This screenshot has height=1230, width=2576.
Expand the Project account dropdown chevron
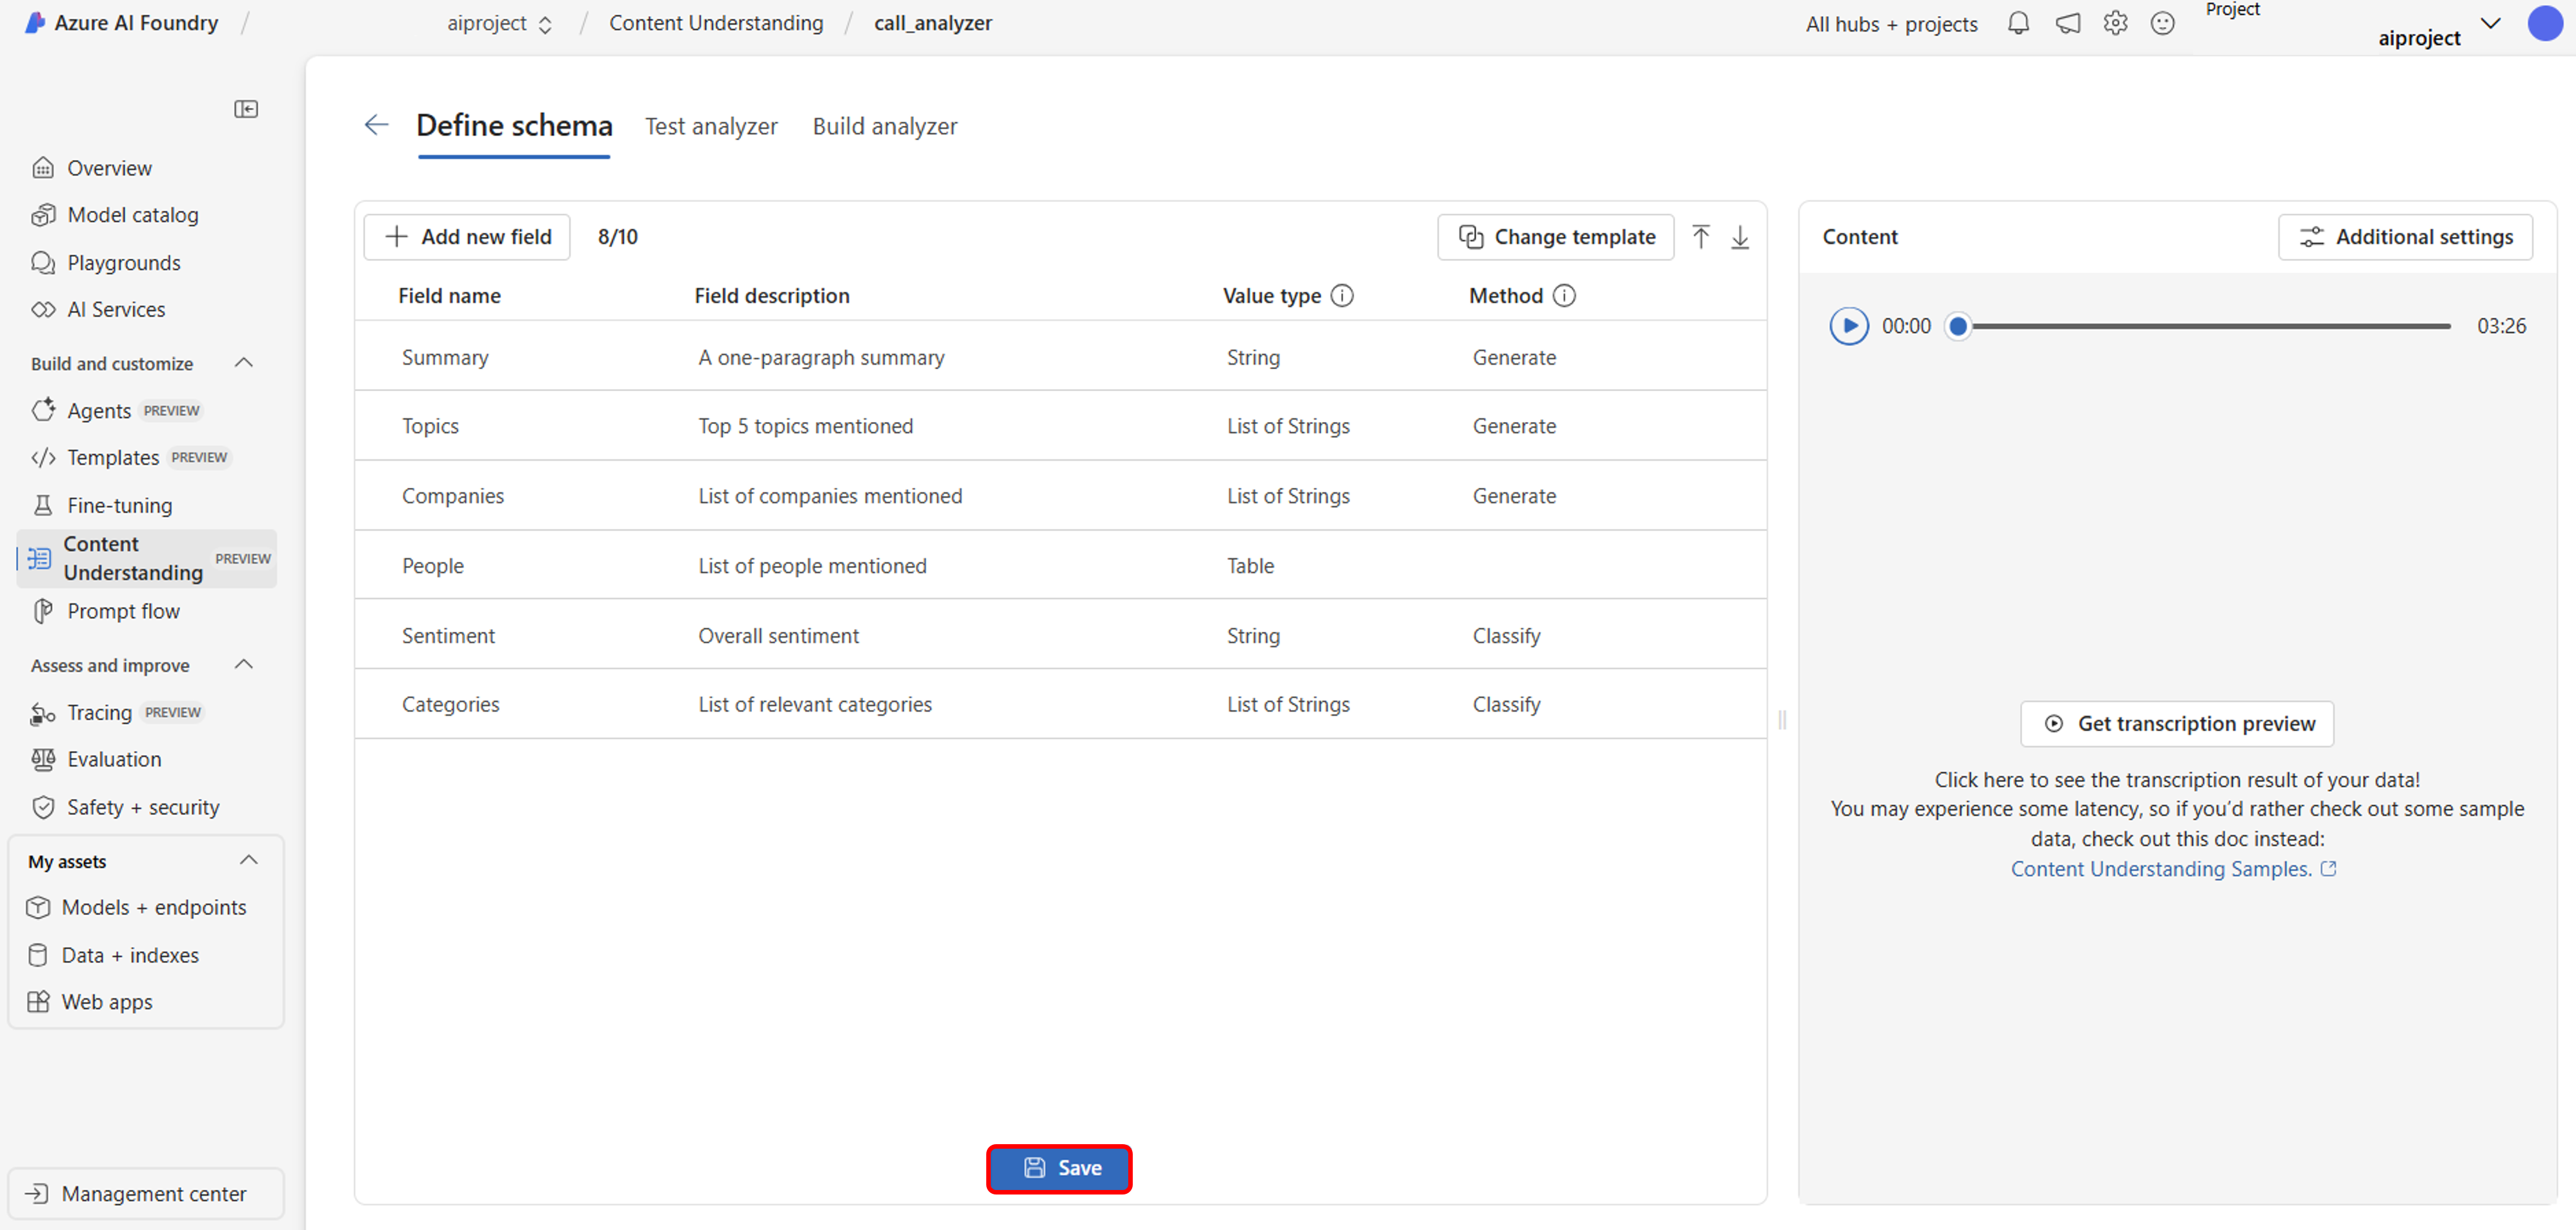point(2490,24)
